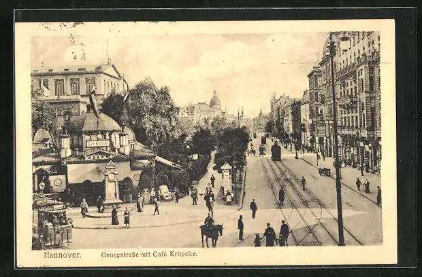This screenshot has height=277, width=422.
Task: Click the café sign on the pavilion
Action: point(97,143)
